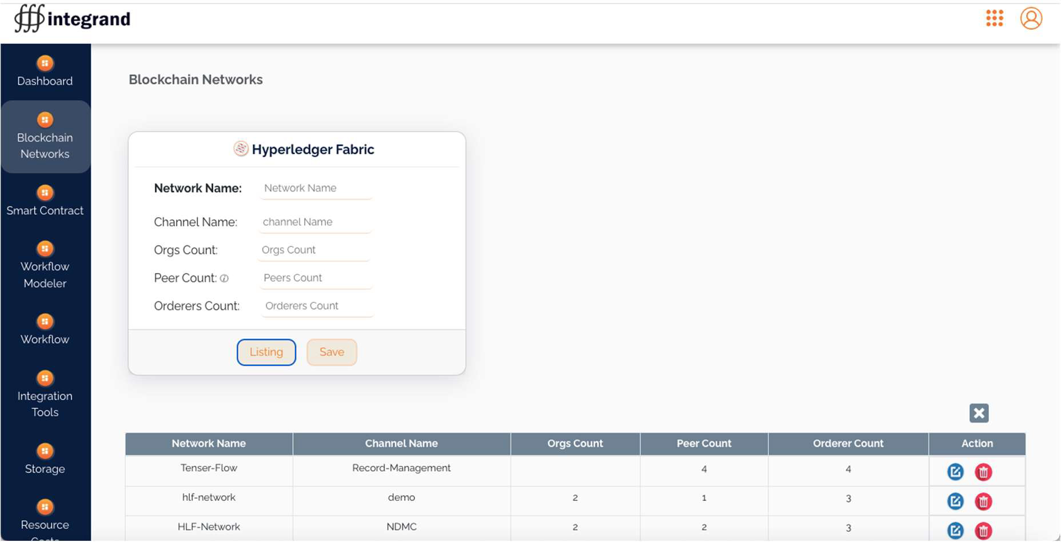Open Smart Contract from sidebar
The height and width of the screenshot is (542, 1061).
[45, 201]
